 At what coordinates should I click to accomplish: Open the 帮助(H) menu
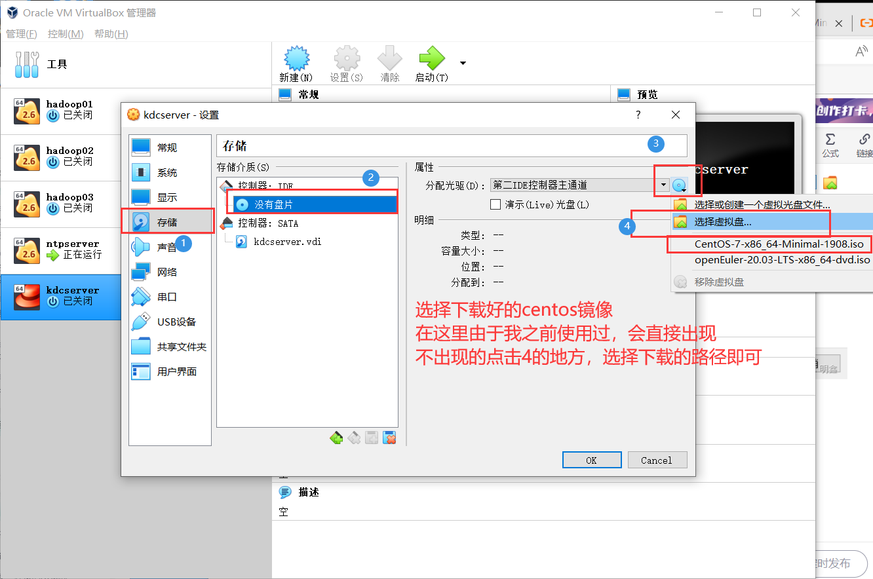[x=111, y=34]
